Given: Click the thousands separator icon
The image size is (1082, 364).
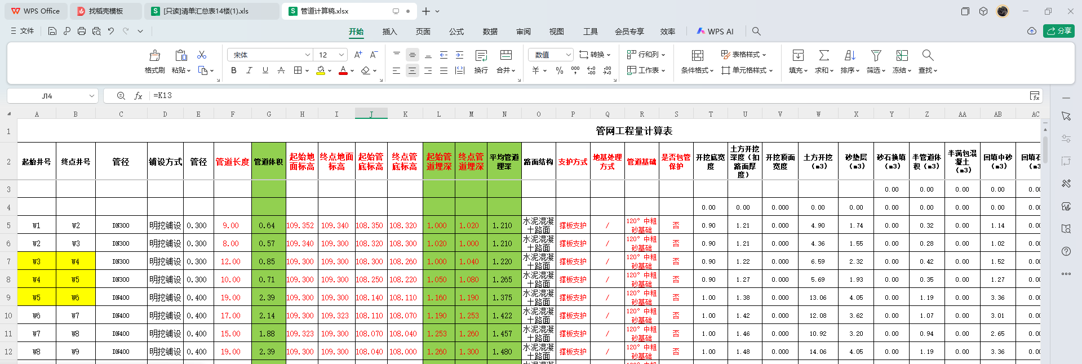Looking at the screenshot, I should point(575,70).
